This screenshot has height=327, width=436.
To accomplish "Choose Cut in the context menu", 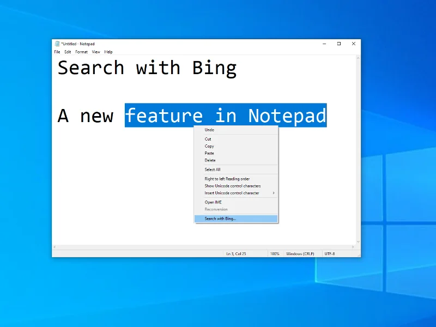I will pyautogui.click(x=236, y=139).
